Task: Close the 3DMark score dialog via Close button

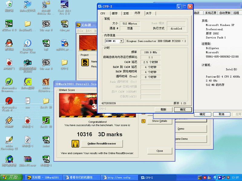Action: (x=160, y=151)
